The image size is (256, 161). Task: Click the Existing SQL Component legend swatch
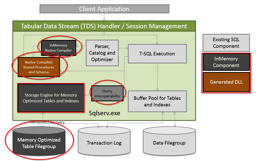pyautogui.click(x=226, y=43)
